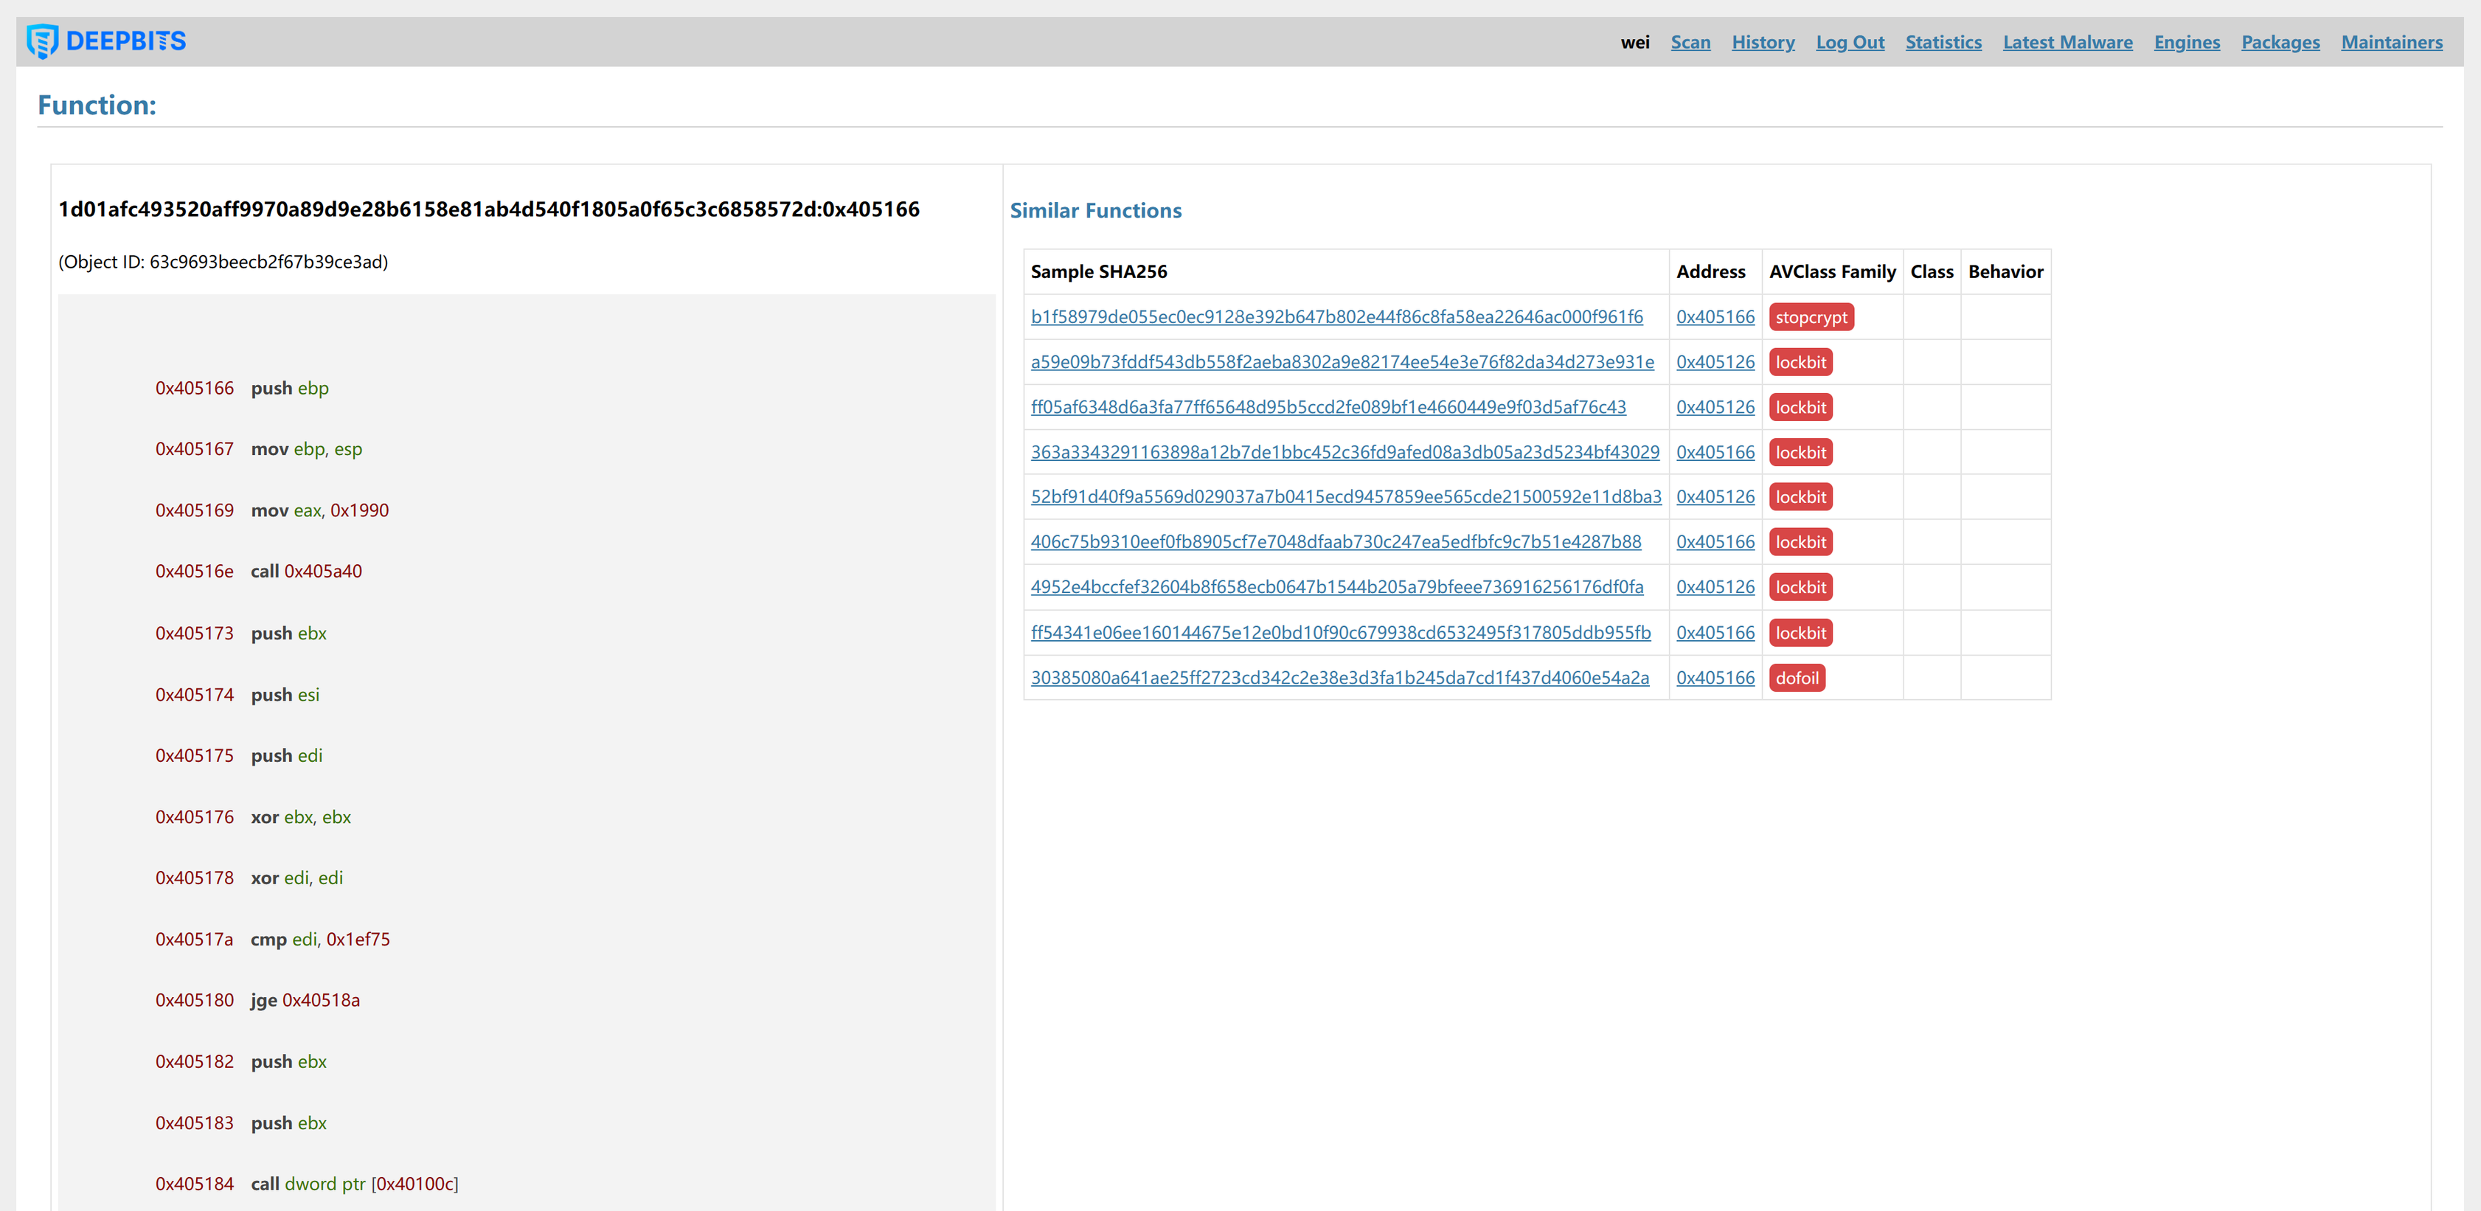This screenshot has width=2481, height=1211.
Task: Click the Class column header
Action: point(1931,271)
